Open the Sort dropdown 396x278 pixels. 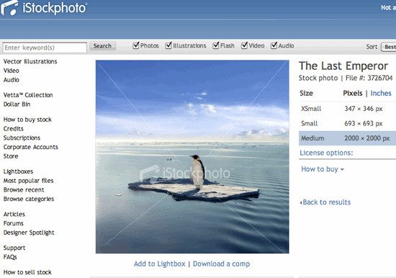[389, 47]
